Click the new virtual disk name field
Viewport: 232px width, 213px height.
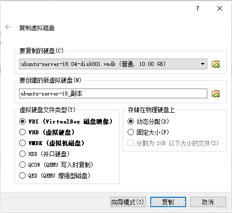click(113, 93)
